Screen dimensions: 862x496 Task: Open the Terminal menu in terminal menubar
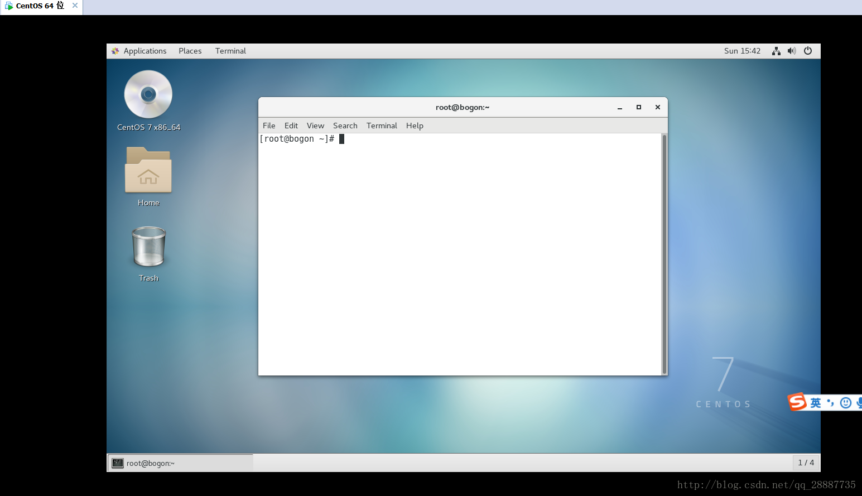pos(382,126)
